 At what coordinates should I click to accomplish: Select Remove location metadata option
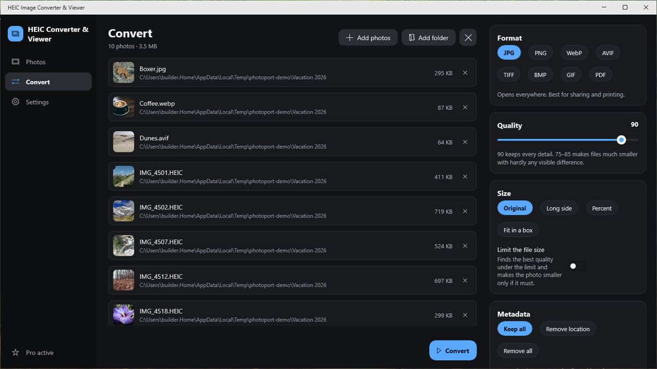click(568, 329)
